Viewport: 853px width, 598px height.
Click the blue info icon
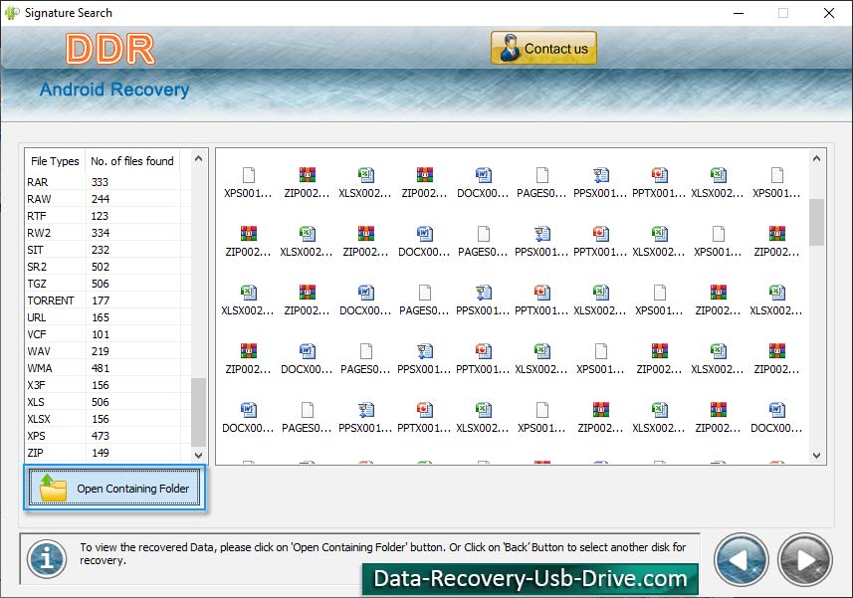[47, 559]
